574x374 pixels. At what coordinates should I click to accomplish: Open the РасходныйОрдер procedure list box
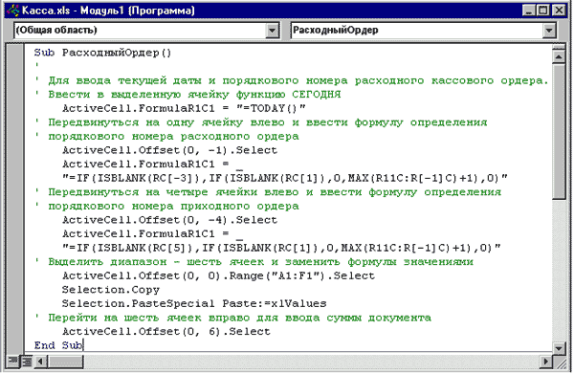423,31
